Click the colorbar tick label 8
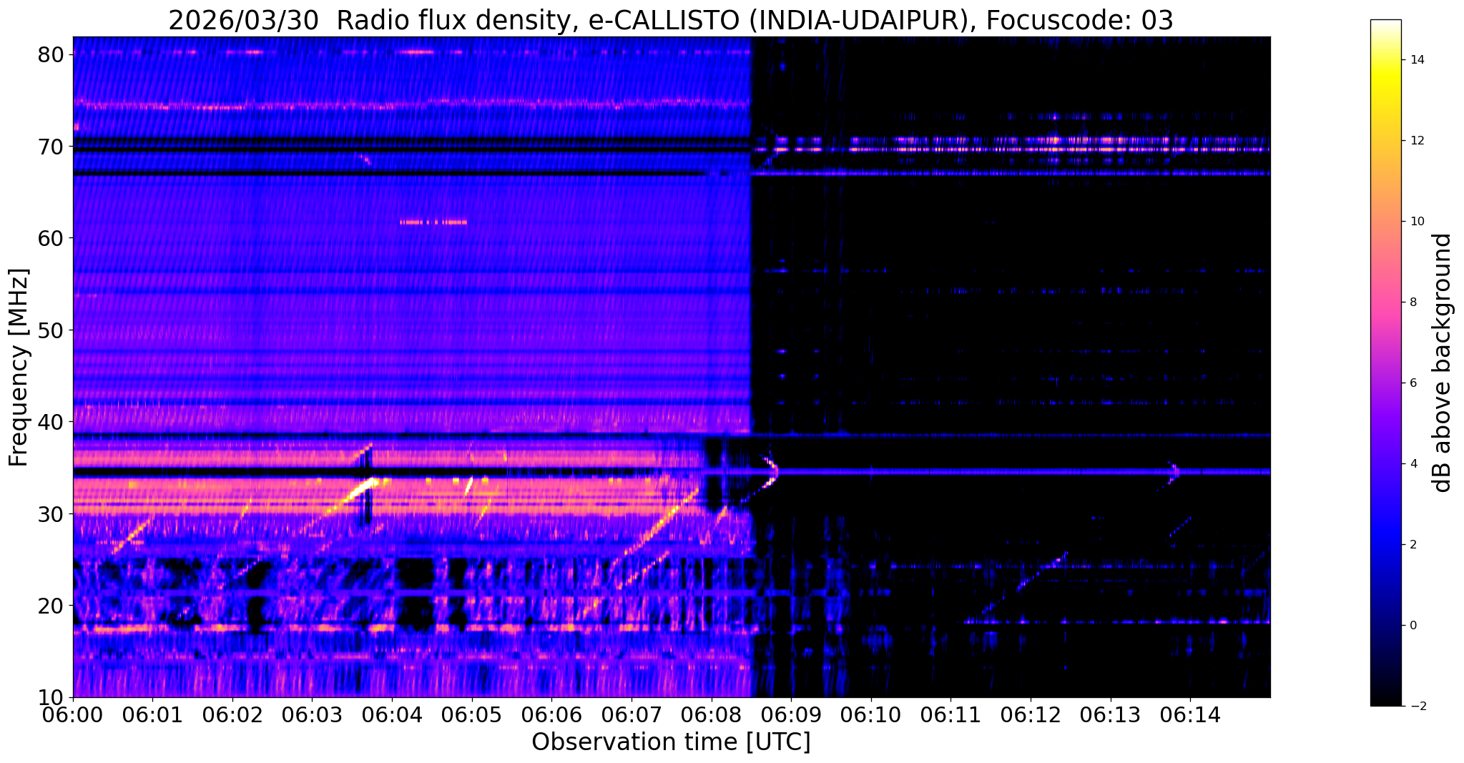 (x=1413, y=302)
